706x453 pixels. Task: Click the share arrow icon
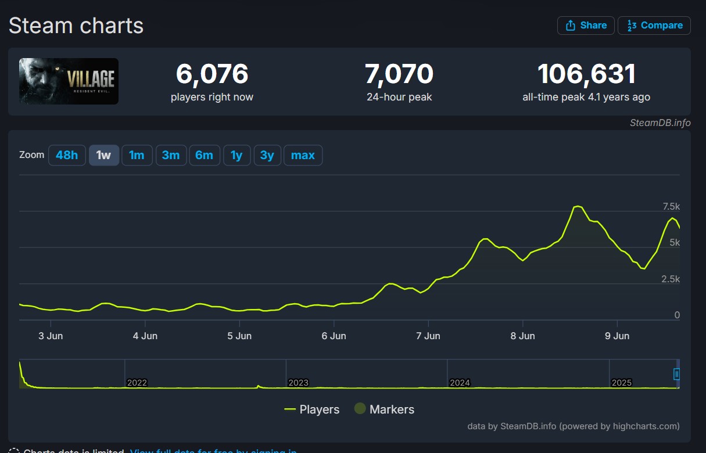pyautogui.click(x=570, y=25)
